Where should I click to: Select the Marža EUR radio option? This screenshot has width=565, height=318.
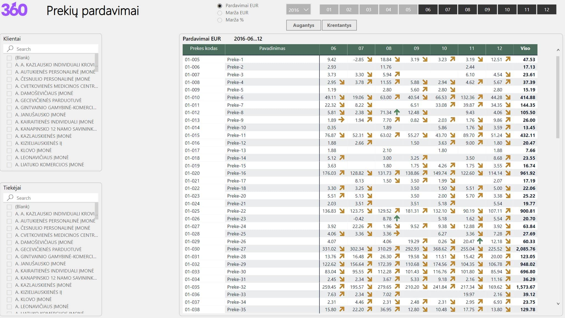pos(220,13)
